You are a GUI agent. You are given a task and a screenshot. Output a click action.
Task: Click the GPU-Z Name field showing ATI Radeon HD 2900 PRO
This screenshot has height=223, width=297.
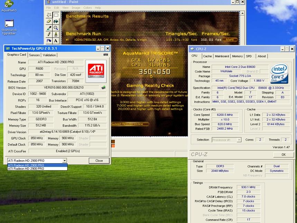point(56,62)
